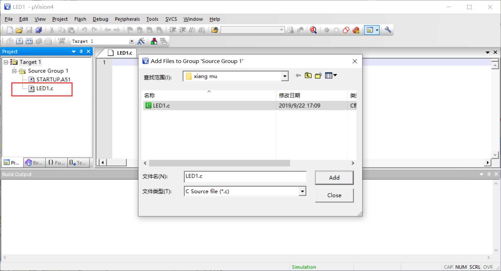Open the Project menu

tap(60, 19)
